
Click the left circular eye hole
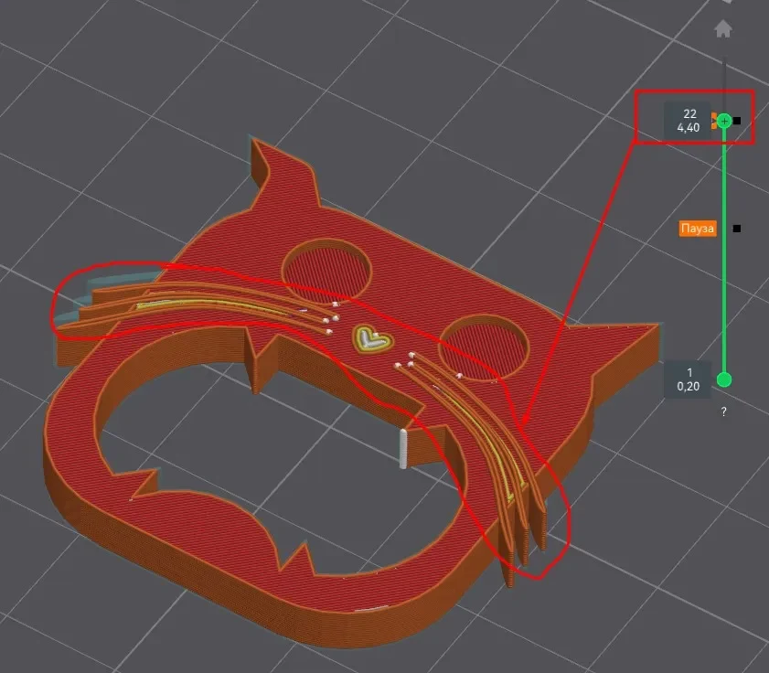click(326, 271)
